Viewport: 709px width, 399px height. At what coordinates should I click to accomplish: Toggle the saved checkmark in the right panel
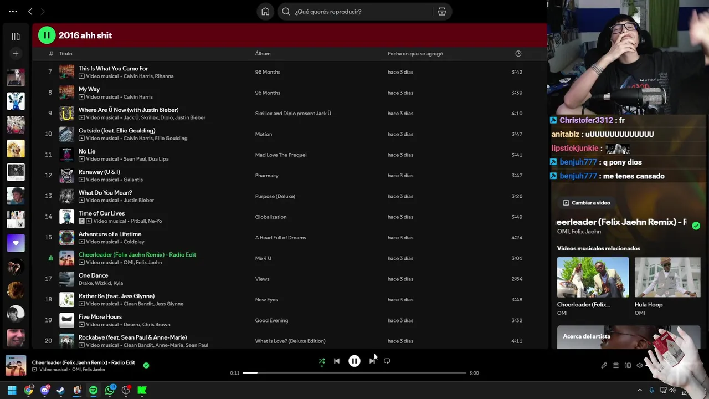coord(696,226)
